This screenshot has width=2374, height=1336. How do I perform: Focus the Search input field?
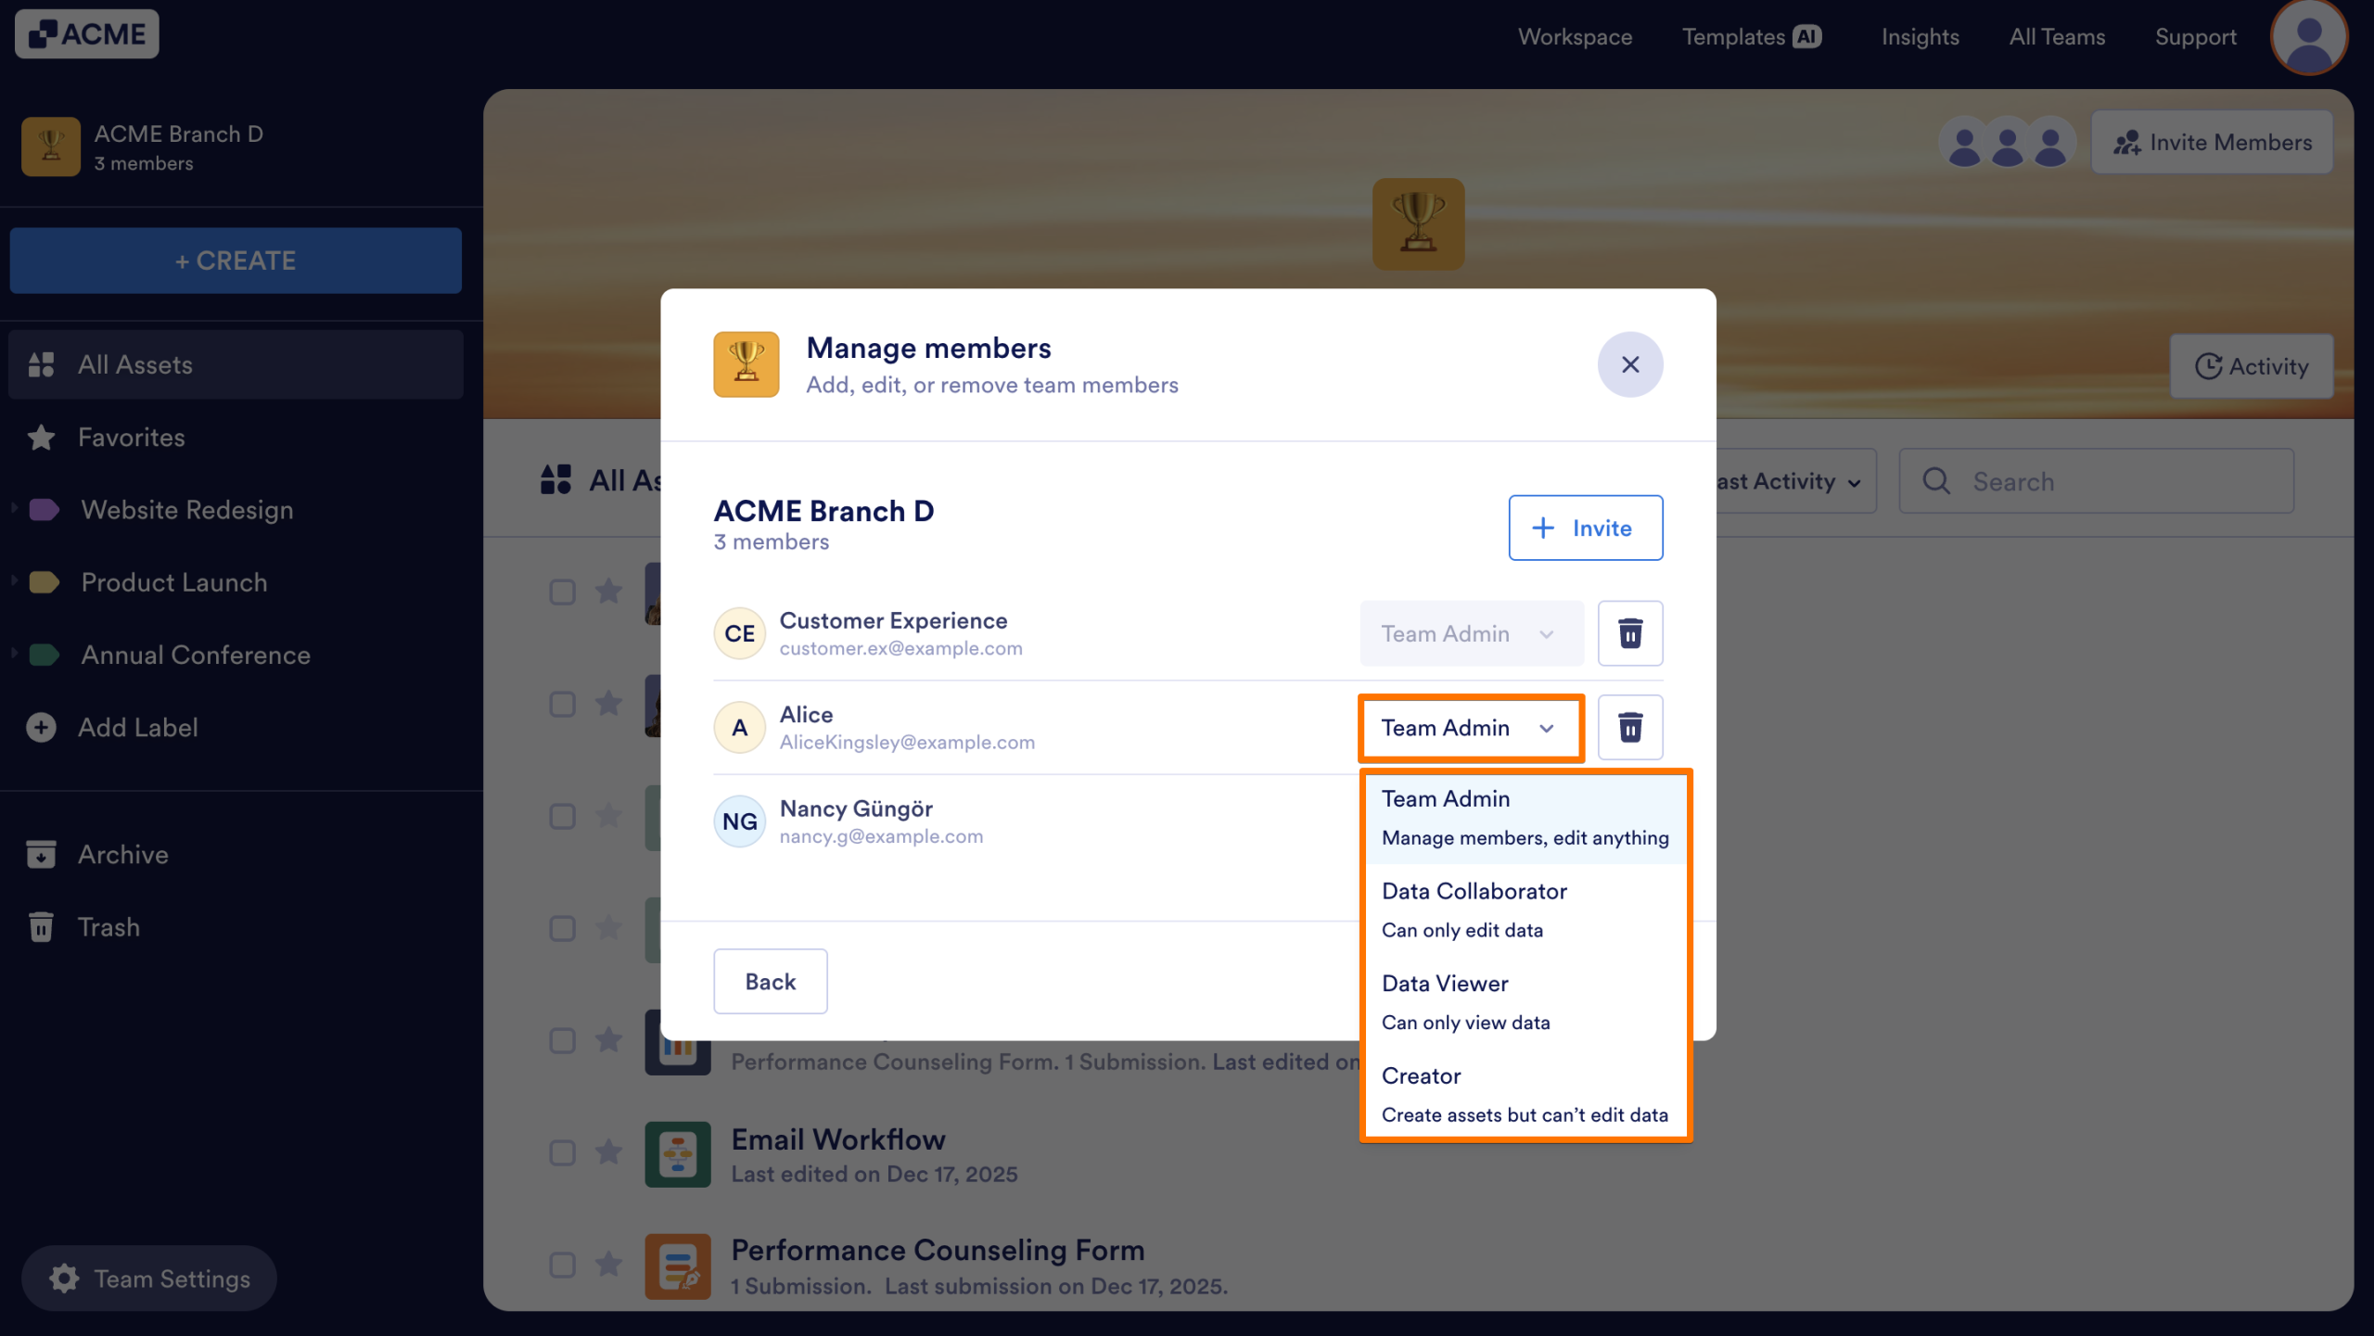(x=2096, y=481)
